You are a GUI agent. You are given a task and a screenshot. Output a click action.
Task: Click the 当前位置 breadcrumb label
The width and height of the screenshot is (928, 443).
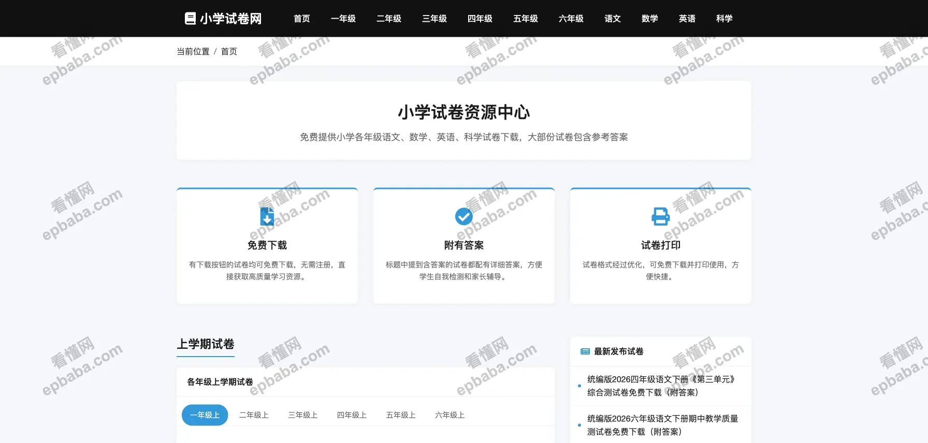[x=193, y=51]
